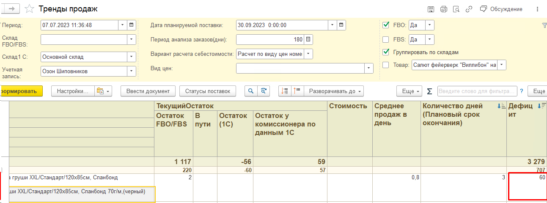Toggle the FBO checkbox

[385, 25]
